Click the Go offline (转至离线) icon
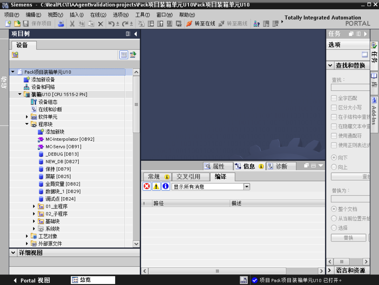The image size is (379, 285). [x=221, y=24]
